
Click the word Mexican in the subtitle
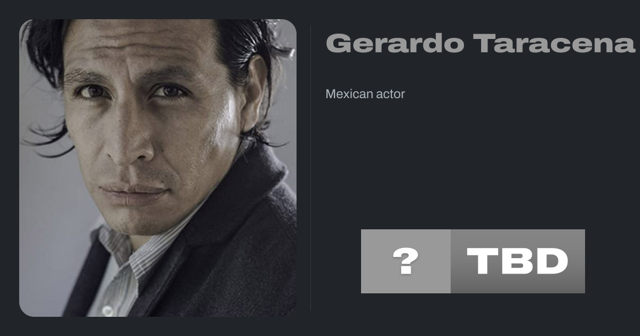347,94
